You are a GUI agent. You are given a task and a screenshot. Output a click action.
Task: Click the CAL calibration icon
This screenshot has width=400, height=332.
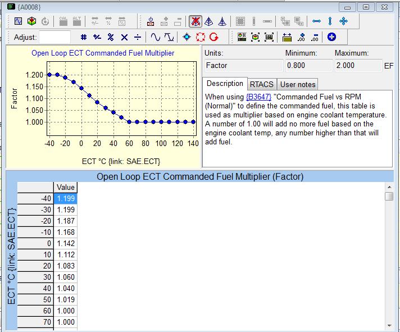tap(63, 21)
